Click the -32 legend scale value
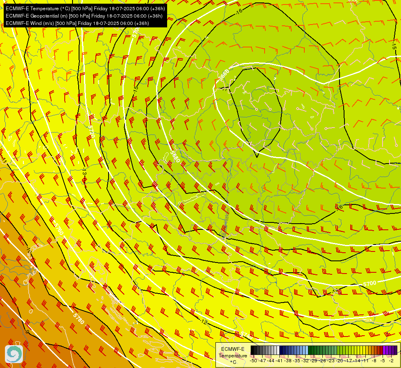401x368 pixels. click(305, 361)
